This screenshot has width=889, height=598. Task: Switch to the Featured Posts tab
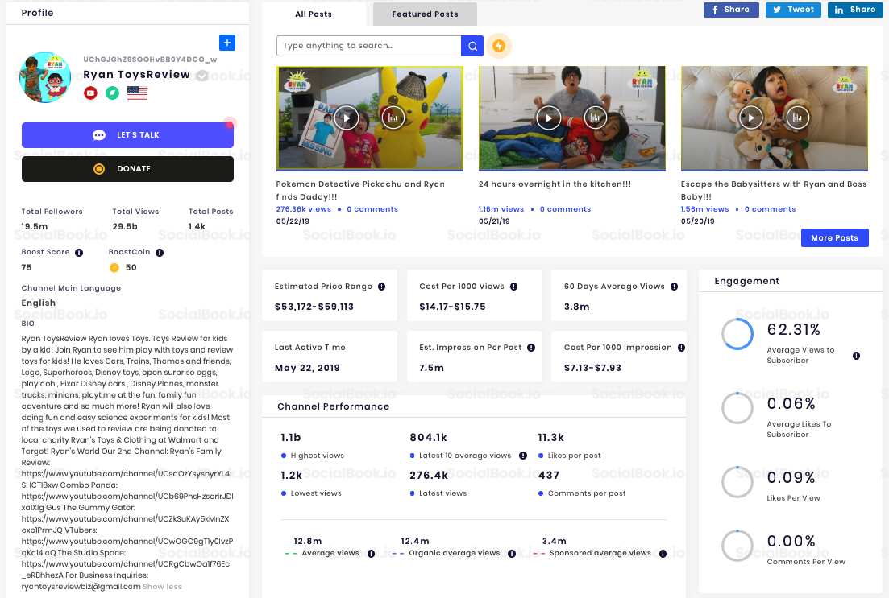(425, 14)
